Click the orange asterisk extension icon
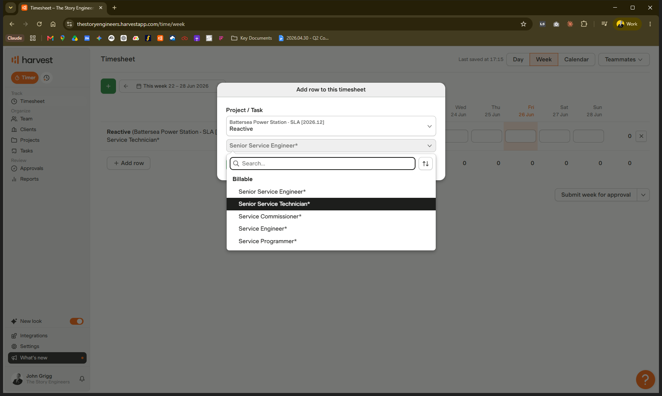Viewport: 662px width, 396px height. (x=570, y=24)
